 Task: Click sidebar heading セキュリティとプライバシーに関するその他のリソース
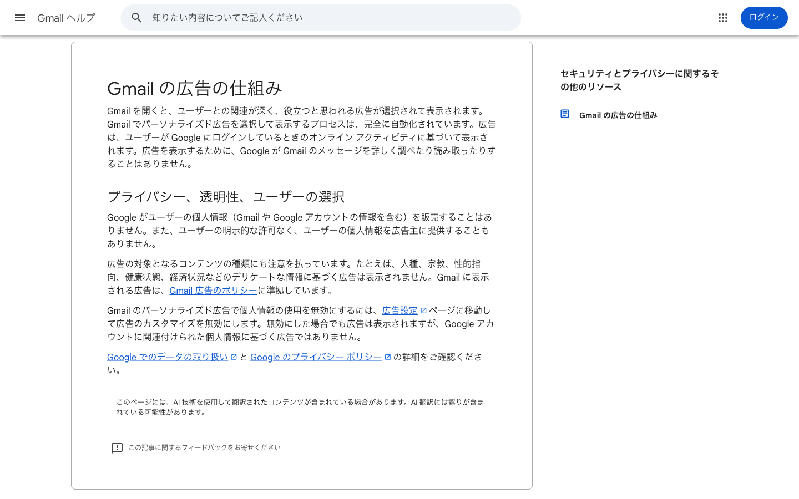(639, 80)
